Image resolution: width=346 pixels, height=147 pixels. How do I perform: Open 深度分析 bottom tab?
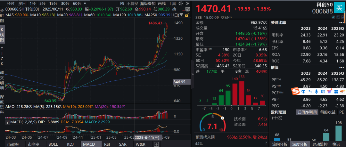[x=300, y=144]
